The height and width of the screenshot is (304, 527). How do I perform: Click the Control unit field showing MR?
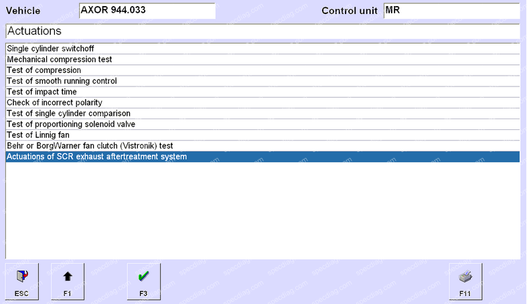[451, 11]
